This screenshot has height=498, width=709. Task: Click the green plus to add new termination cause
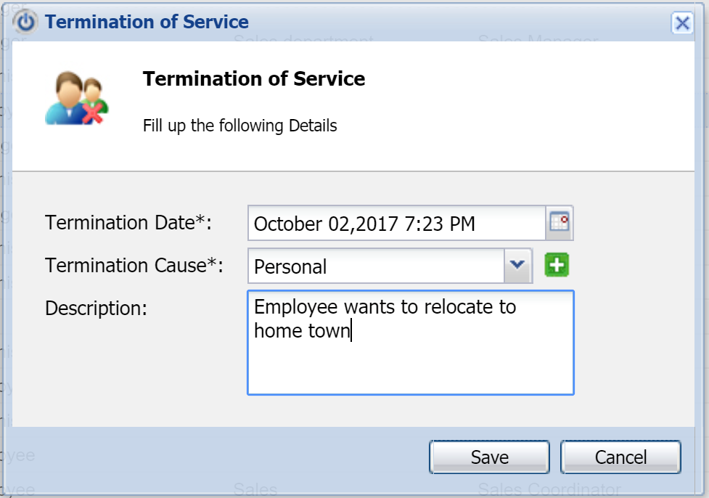click(x=556, y=265)
